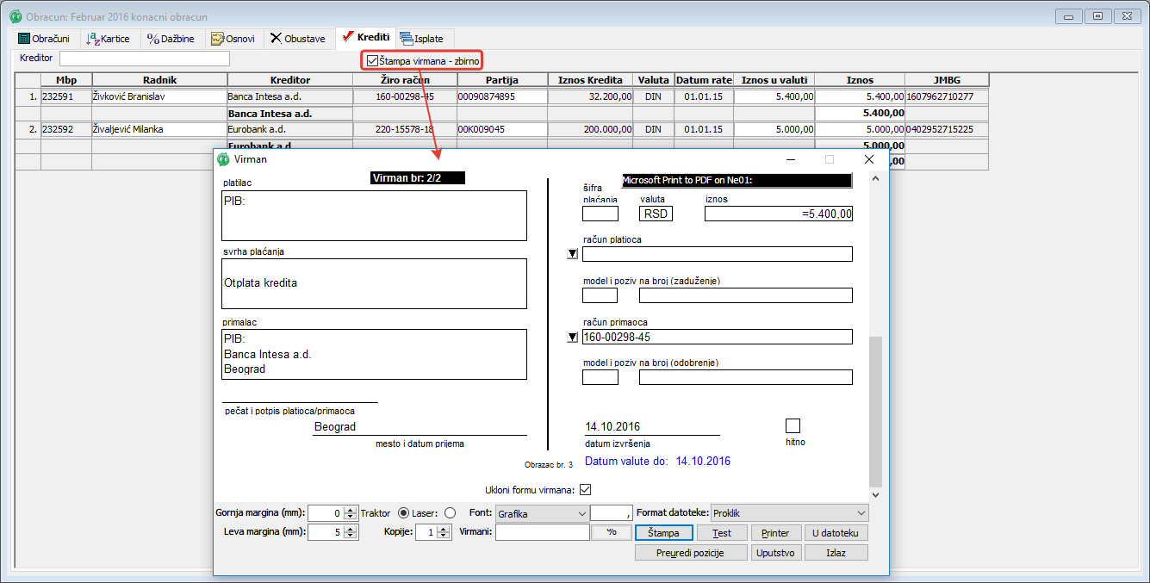The height and width of the screenshot is (583, 1150).
Task: Focus the Kreditor filter field
Action: [x=144, y=59]
